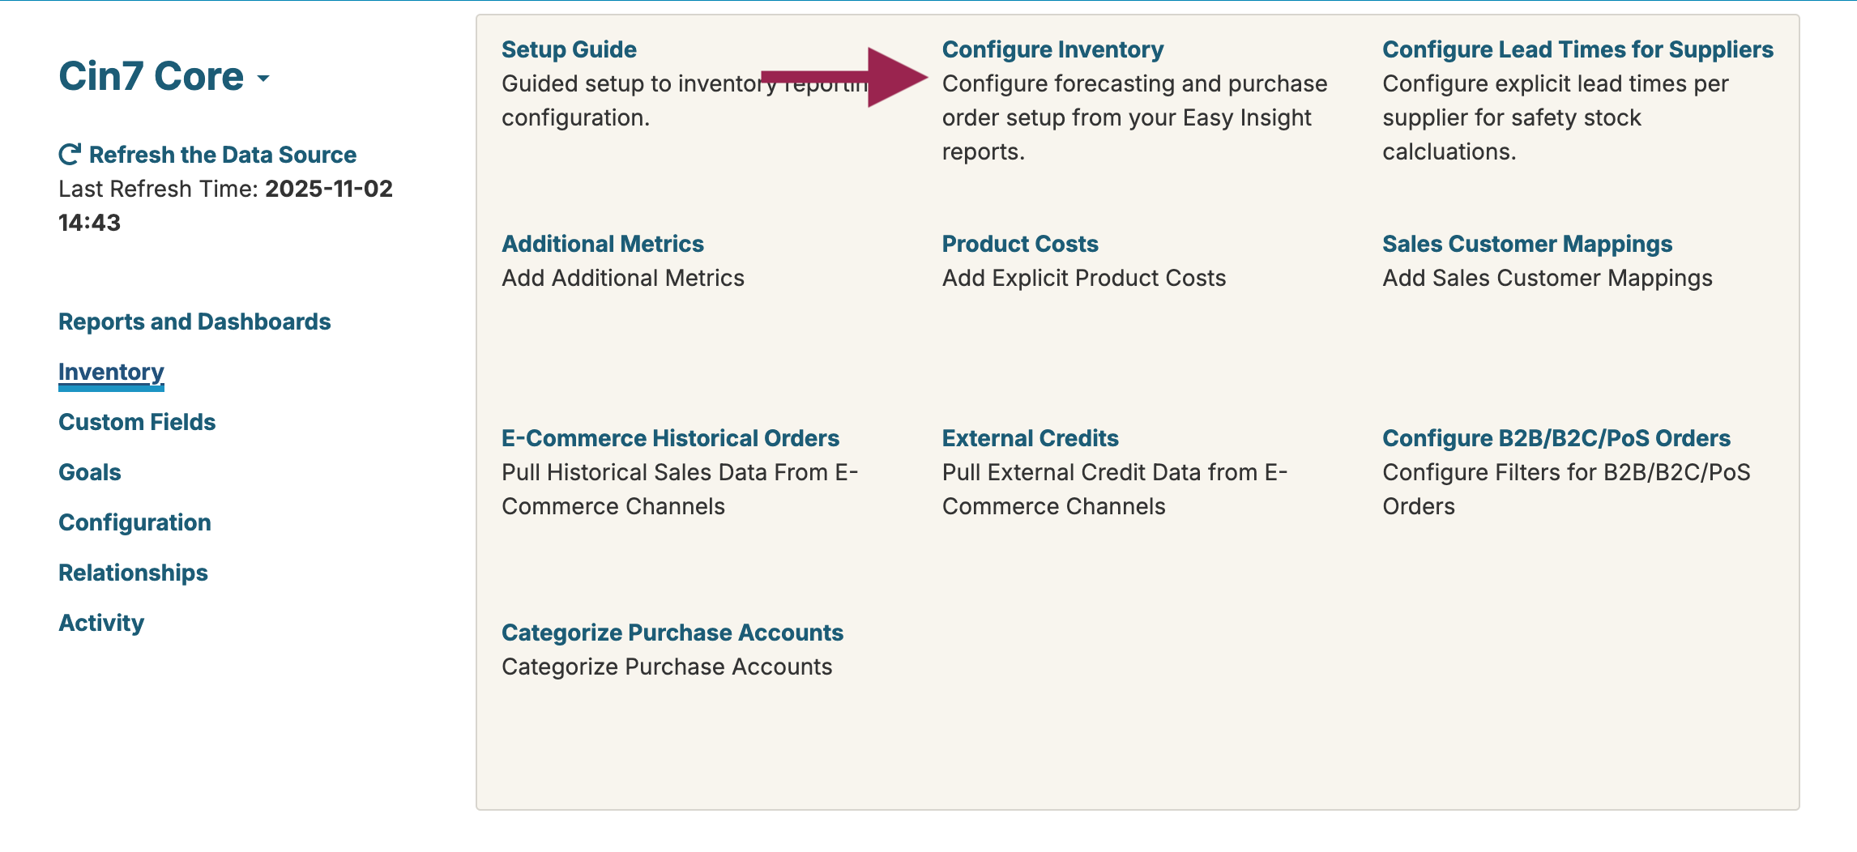
Task: Click the External Credits link
Action: coord(1030,438)
